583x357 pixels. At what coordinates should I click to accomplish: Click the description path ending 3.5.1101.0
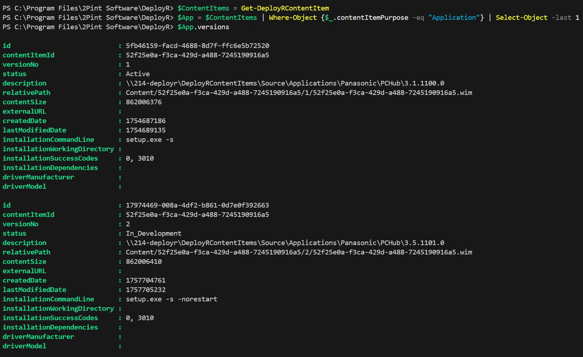285,243
